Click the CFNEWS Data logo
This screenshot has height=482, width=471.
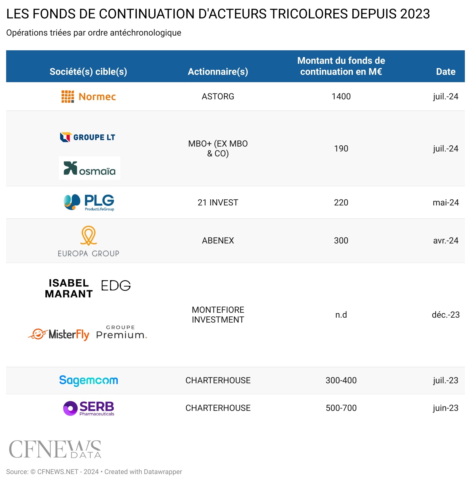click(55, 449)
